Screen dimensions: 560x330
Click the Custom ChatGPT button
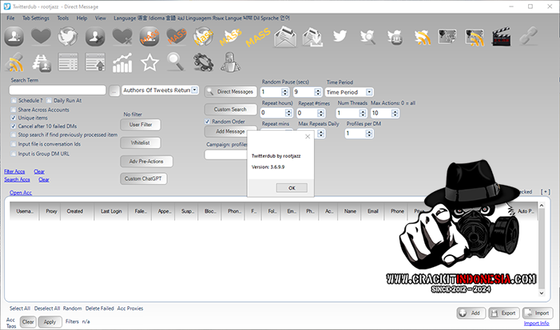(x=144, y=179)
